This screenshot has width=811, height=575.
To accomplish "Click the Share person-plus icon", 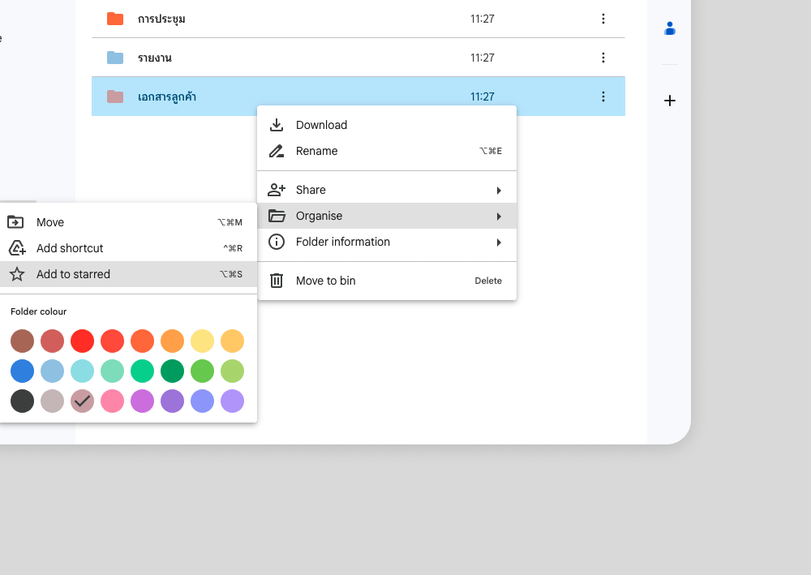I will pos(277,190).
